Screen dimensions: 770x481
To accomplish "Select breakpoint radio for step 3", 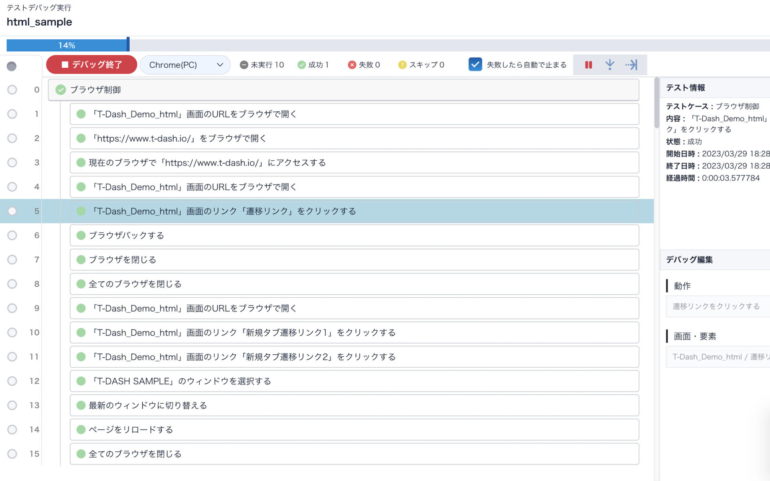I will (x=12, y=163).
